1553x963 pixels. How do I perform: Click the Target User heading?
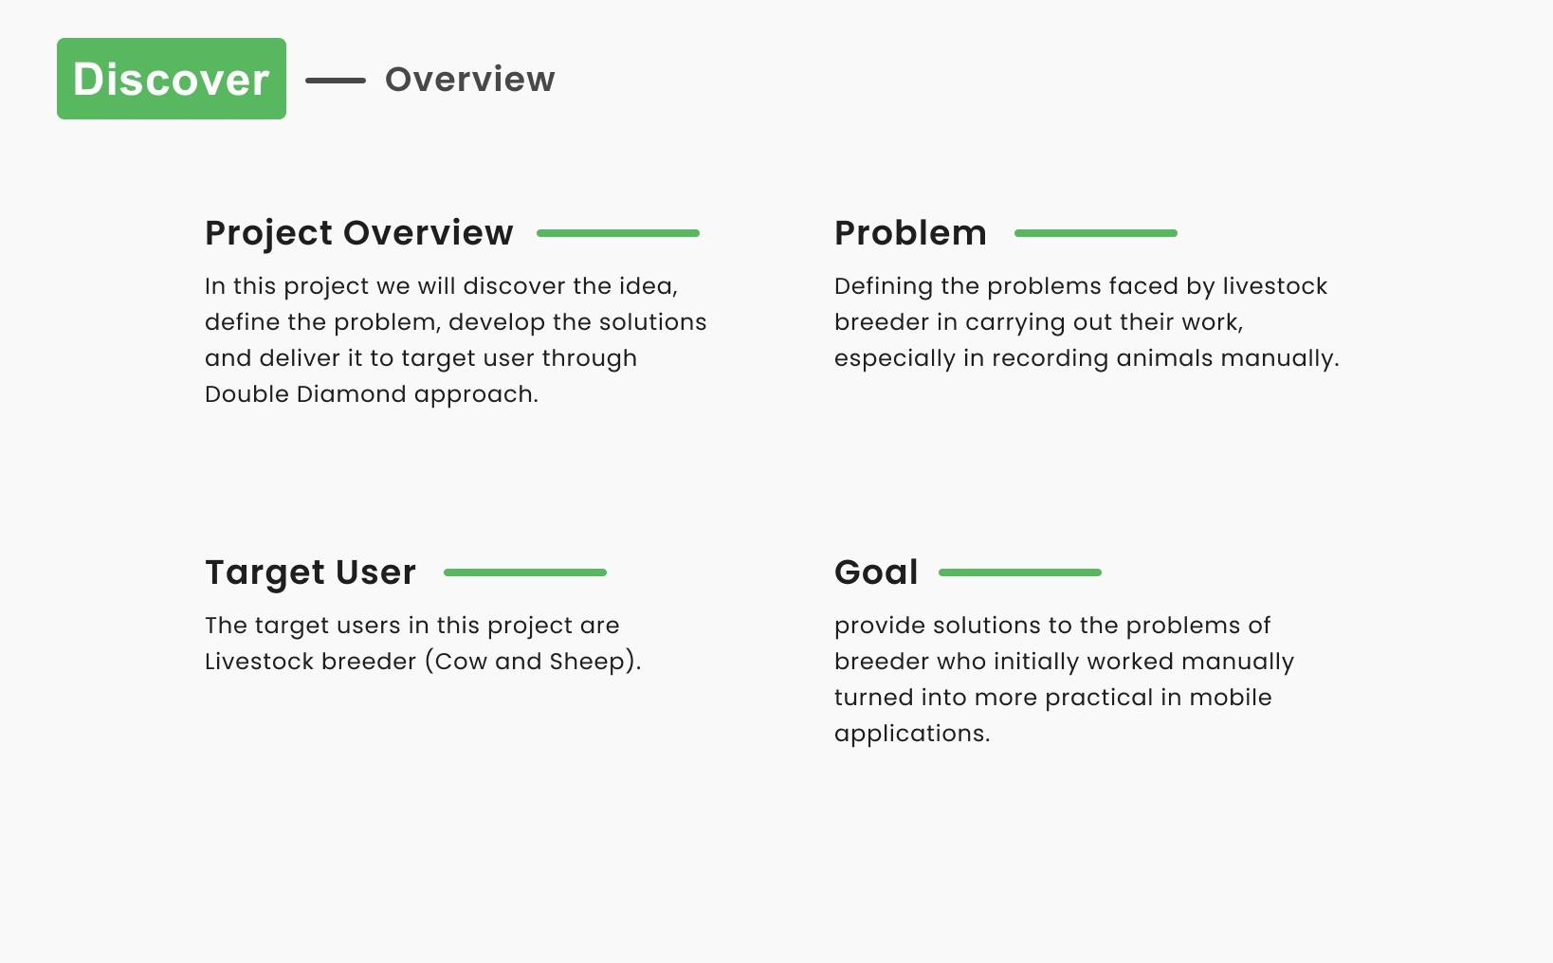tap(311, 572)
